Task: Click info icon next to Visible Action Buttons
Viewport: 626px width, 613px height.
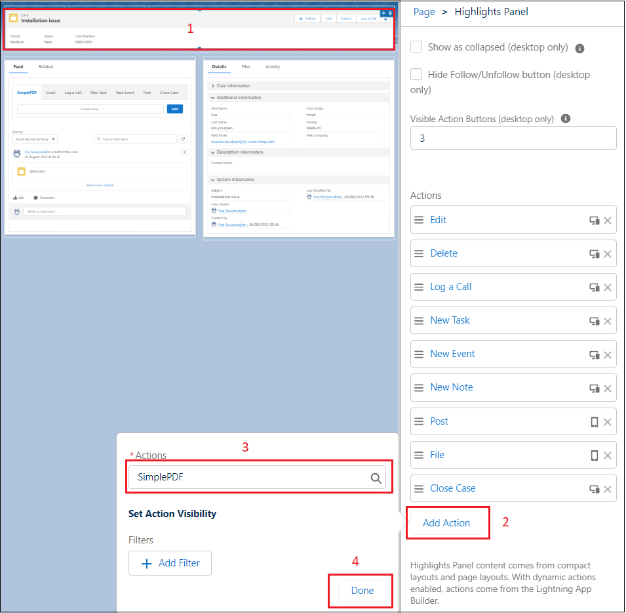Action: [566, 119]
